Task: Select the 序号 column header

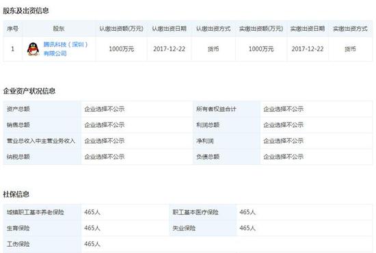Action: click(12, 29)
